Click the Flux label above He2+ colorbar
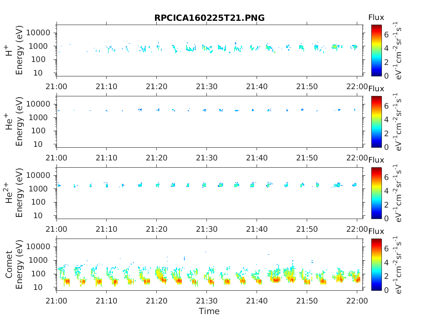 (x=376, y=160)
